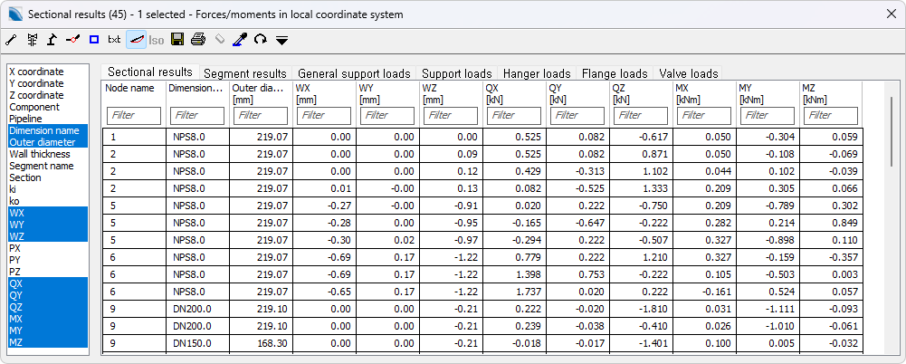Click the filter field under MZ column

pyautogui.click(x=830, y=116)
